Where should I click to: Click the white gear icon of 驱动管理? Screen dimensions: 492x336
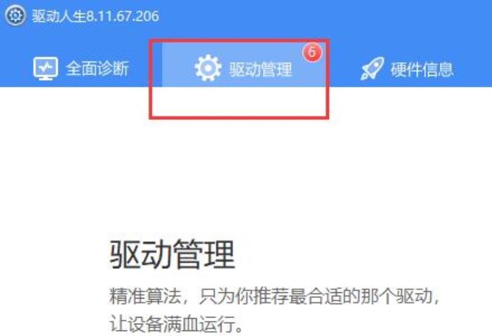[x=208, y=68]
